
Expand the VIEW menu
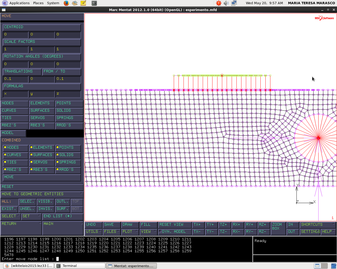pyautogui.click(x=148, y=232)
